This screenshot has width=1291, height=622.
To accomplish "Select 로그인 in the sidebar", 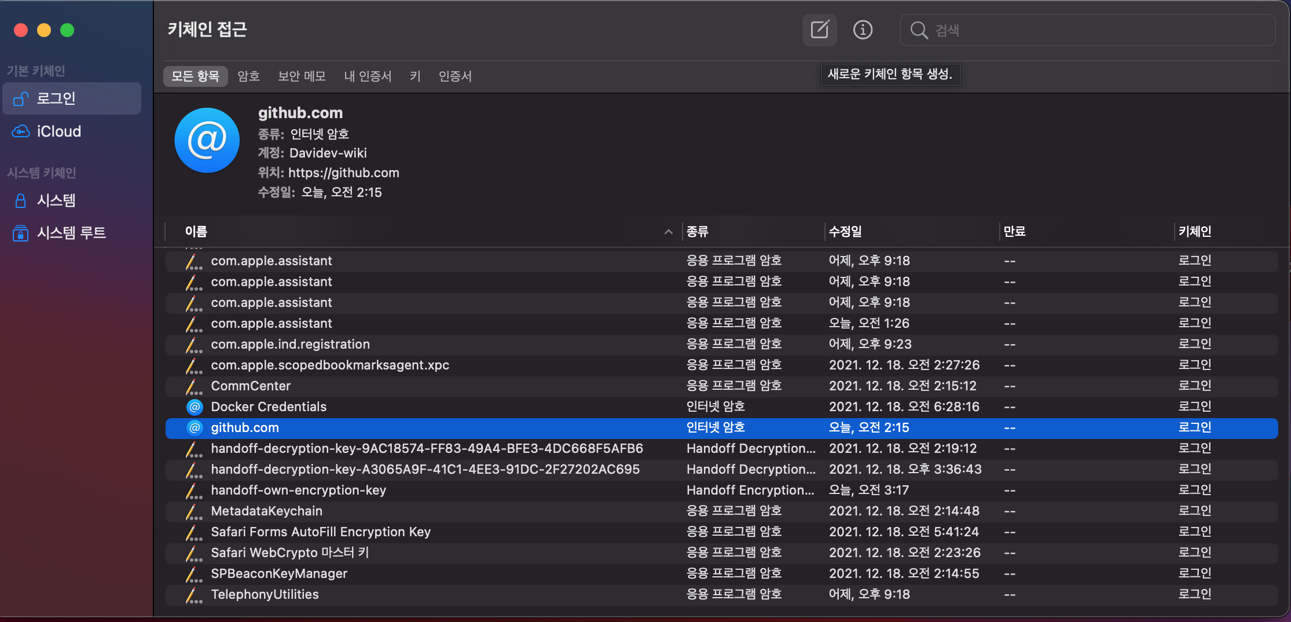I will point(72,98).
